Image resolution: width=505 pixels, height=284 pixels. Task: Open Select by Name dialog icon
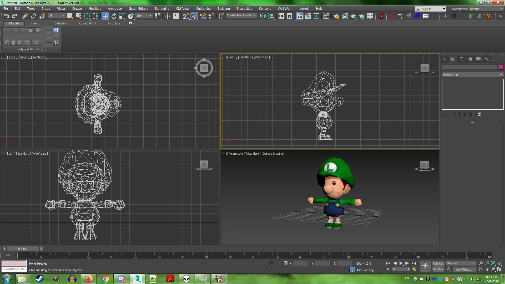pos(78,16)
